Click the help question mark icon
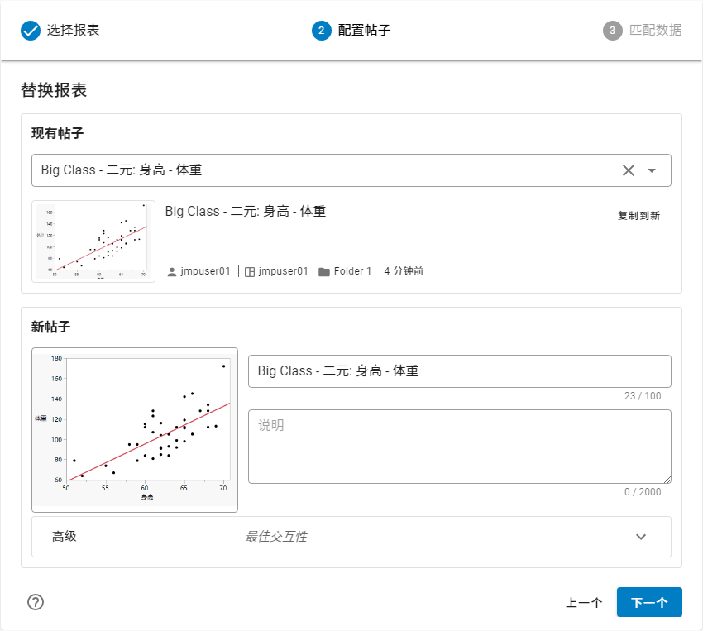This screenshot has height=631, width=703. [36, 602]
